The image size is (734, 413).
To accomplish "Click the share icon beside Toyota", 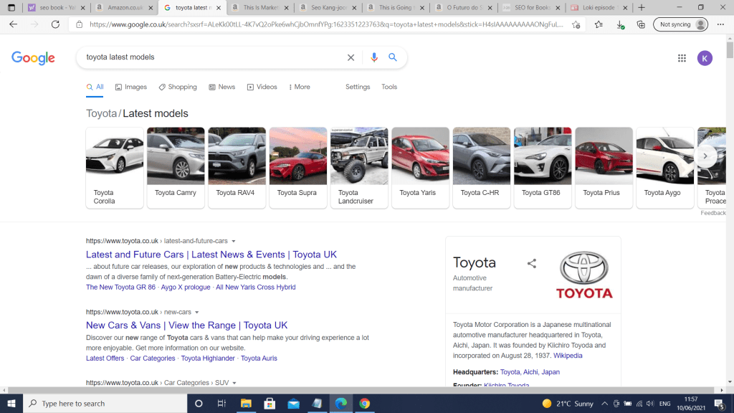I will (x=532, y=264).
